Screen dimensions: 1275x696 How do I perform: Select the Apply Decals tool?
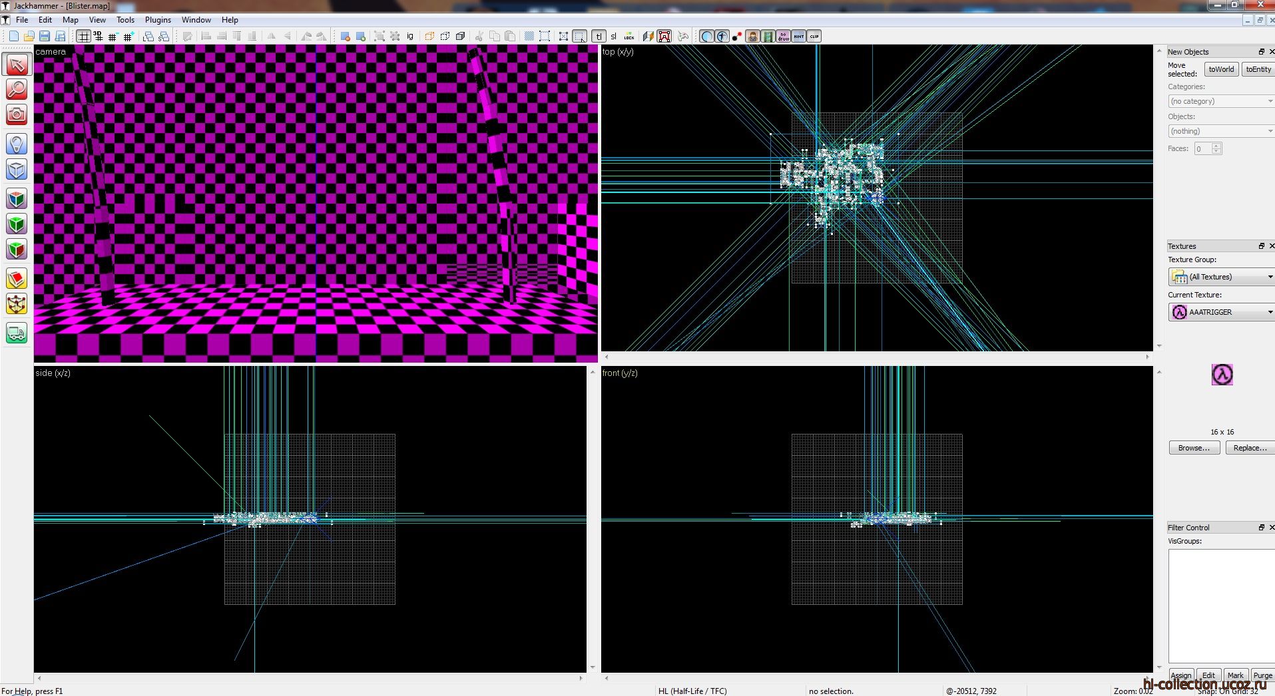17,250
